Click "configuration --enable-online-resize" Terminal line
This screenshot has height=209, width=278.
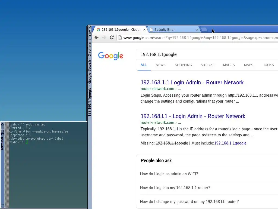(39, 131)
